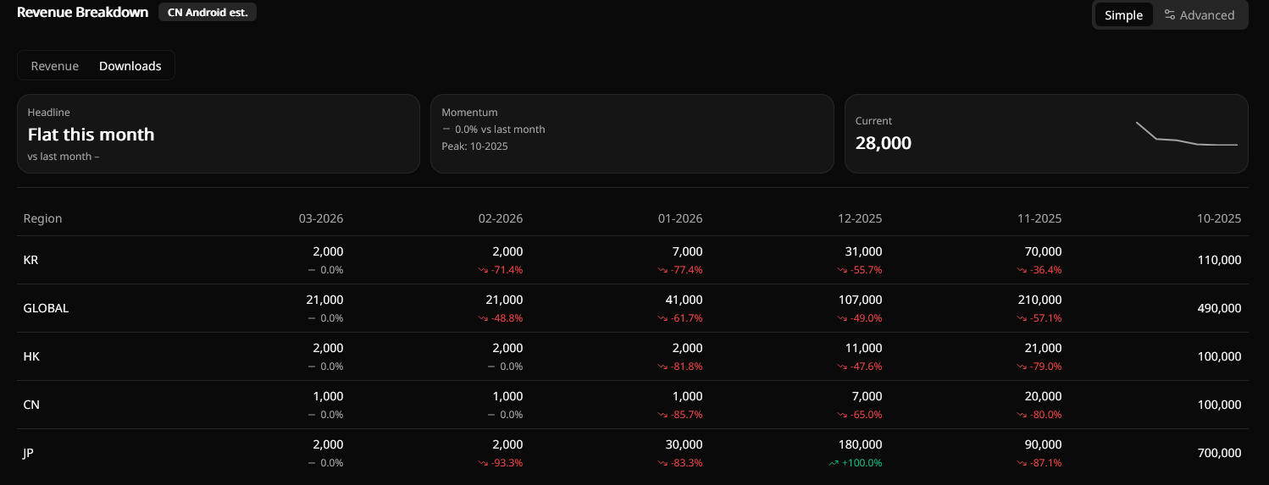Click the down-trend icon beside -83.3%
Screen dimensions: 1269x485
click(662, 463)
